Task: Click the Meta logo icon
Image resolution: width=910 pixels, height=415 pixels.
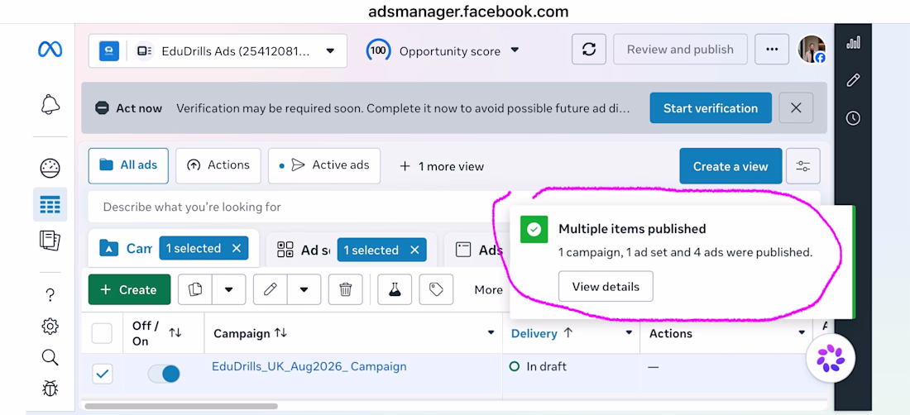Action: click(50, 50)
